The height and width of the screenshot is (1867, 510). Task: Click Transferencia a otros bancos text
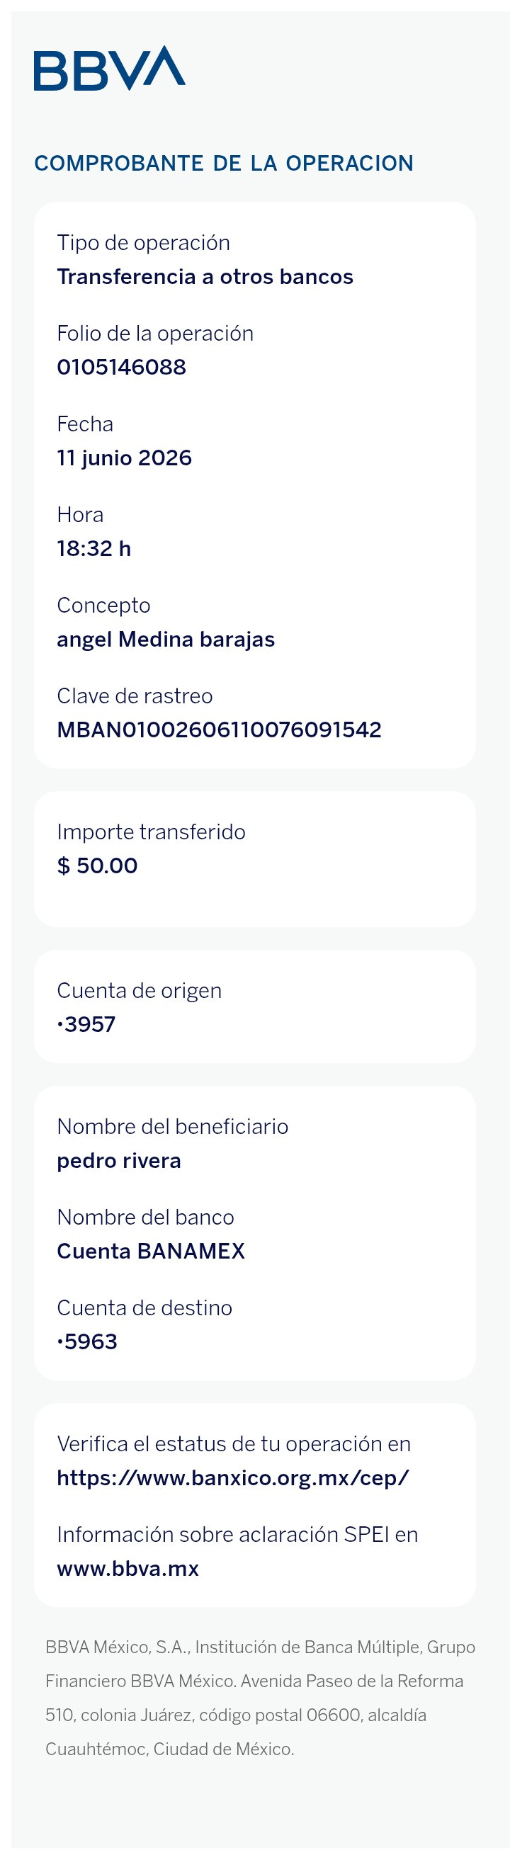[205, 276]
